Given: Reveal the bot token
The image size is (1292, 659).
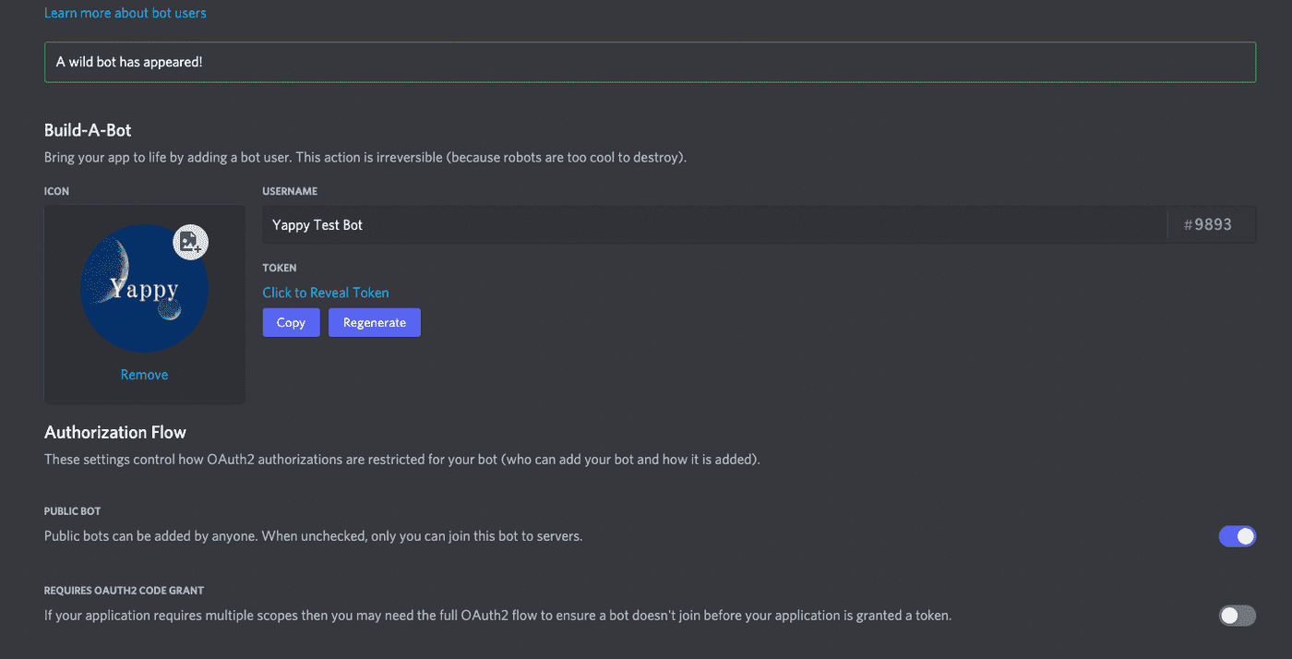Looking at the screenshot, I should pos(325,292).
